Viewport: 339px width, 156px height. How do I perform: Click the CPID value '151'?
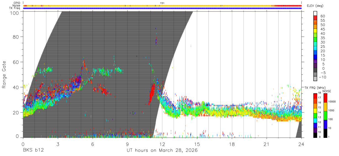(162, 3)
